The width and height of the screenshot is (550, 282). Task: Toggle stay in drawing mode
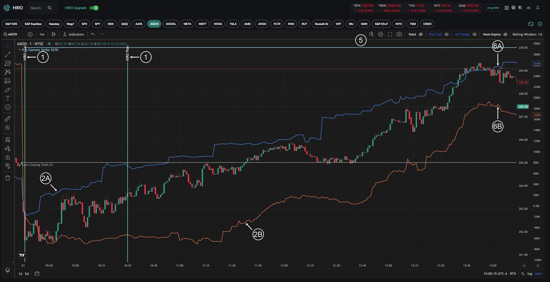click(8, 148)
